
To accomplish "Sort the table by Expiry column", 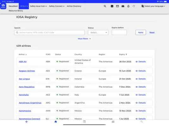I will (x=123, y=54).
